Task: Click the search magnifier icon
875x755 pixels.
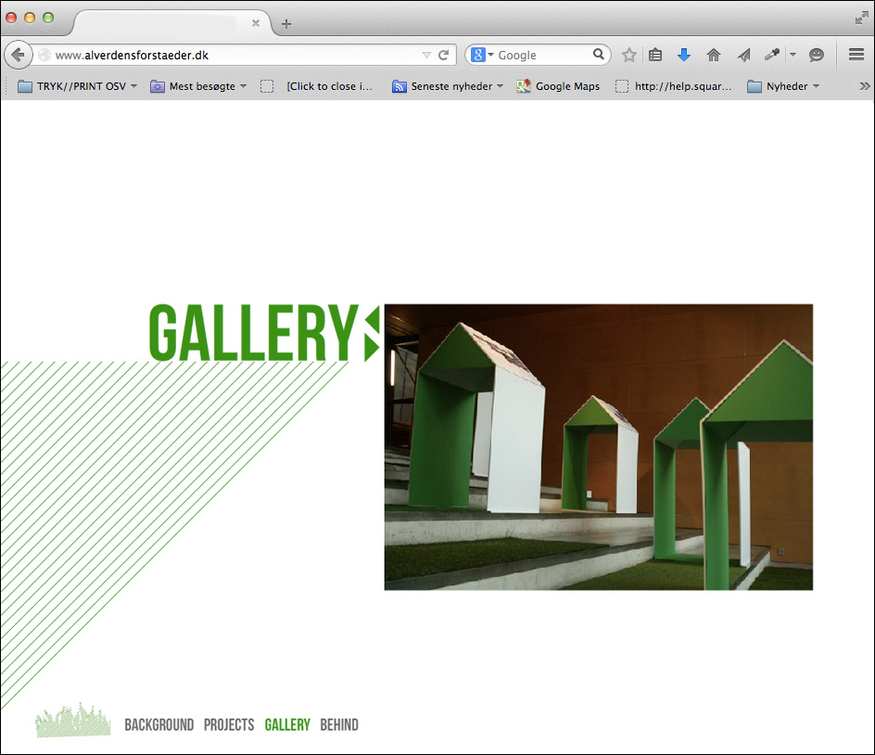Action: tap(598, 54)
